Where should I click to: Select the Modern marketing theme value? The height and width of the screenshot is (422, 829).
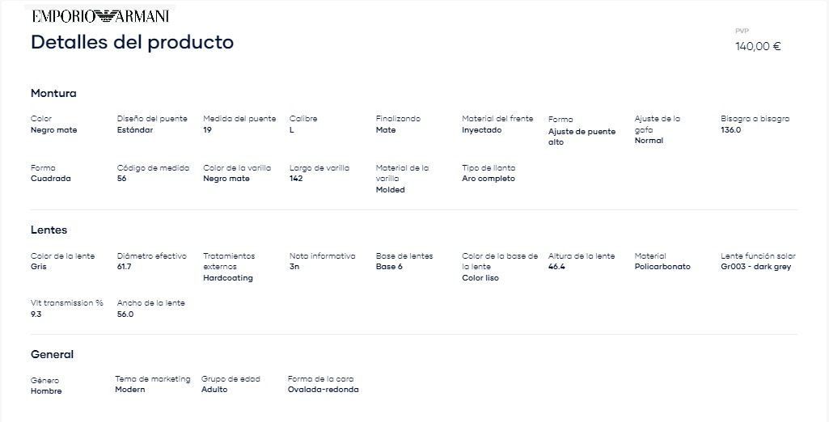point(130,390)
